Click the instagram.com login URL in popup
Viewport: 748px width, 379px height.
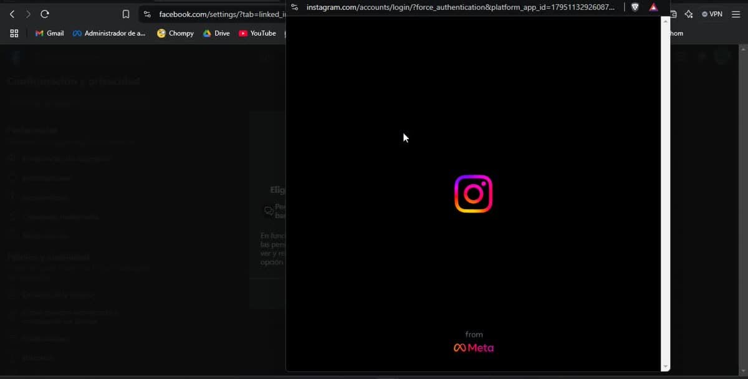[x=461, y=7]
